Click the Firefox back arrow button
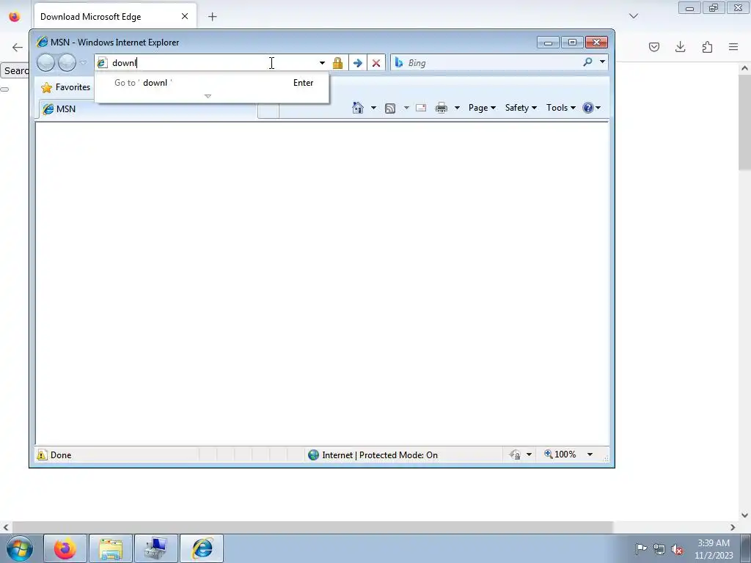Viewport: 751px width, 563px height. (18, 47)
